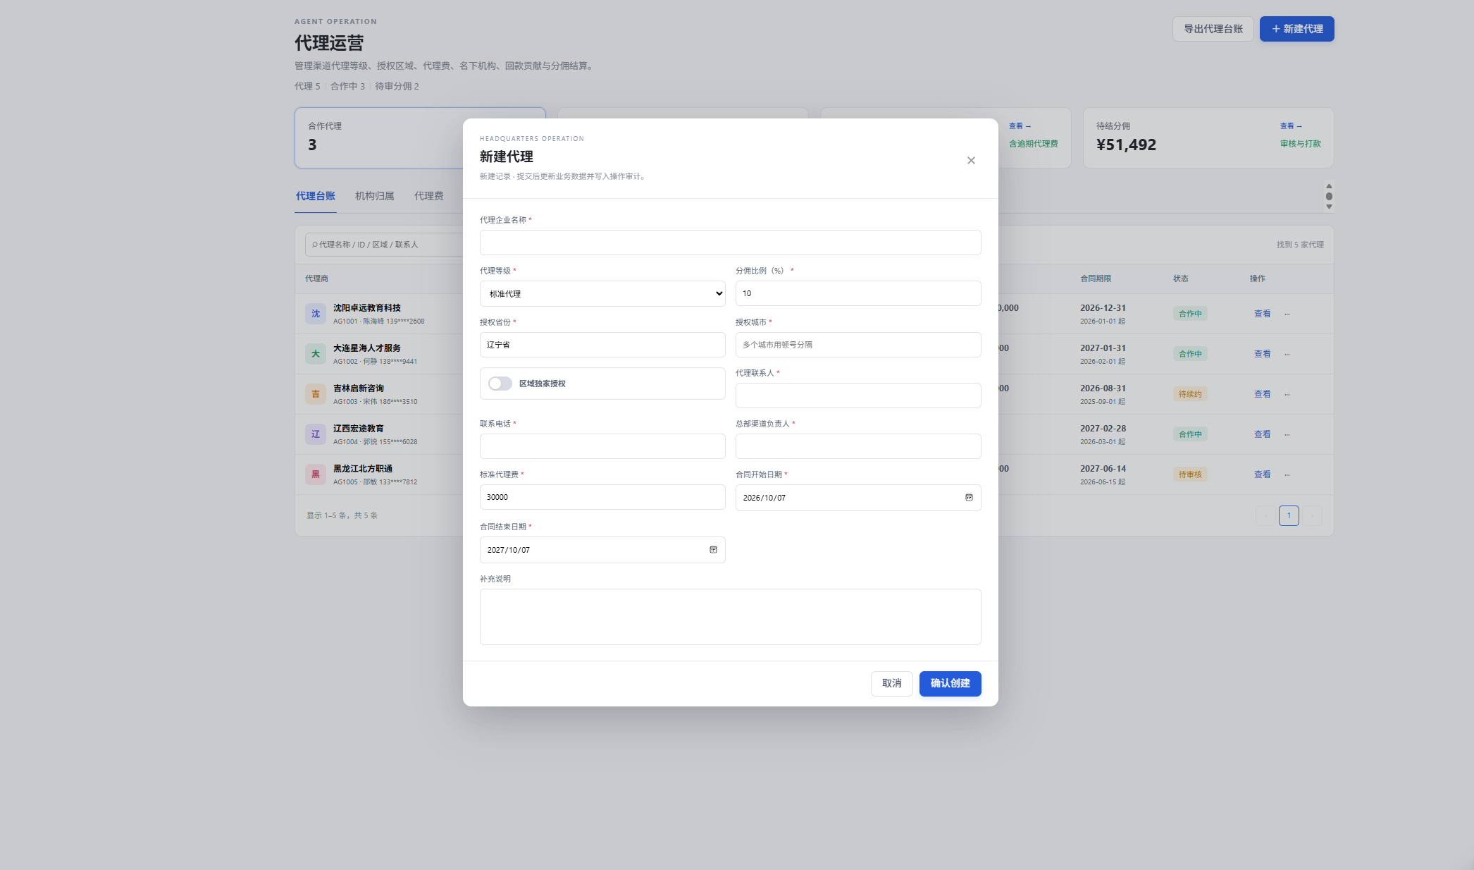Click the 黑 avatar icon for 黑龙江北方职通
1474x870 pixels.
coord(316,474)
